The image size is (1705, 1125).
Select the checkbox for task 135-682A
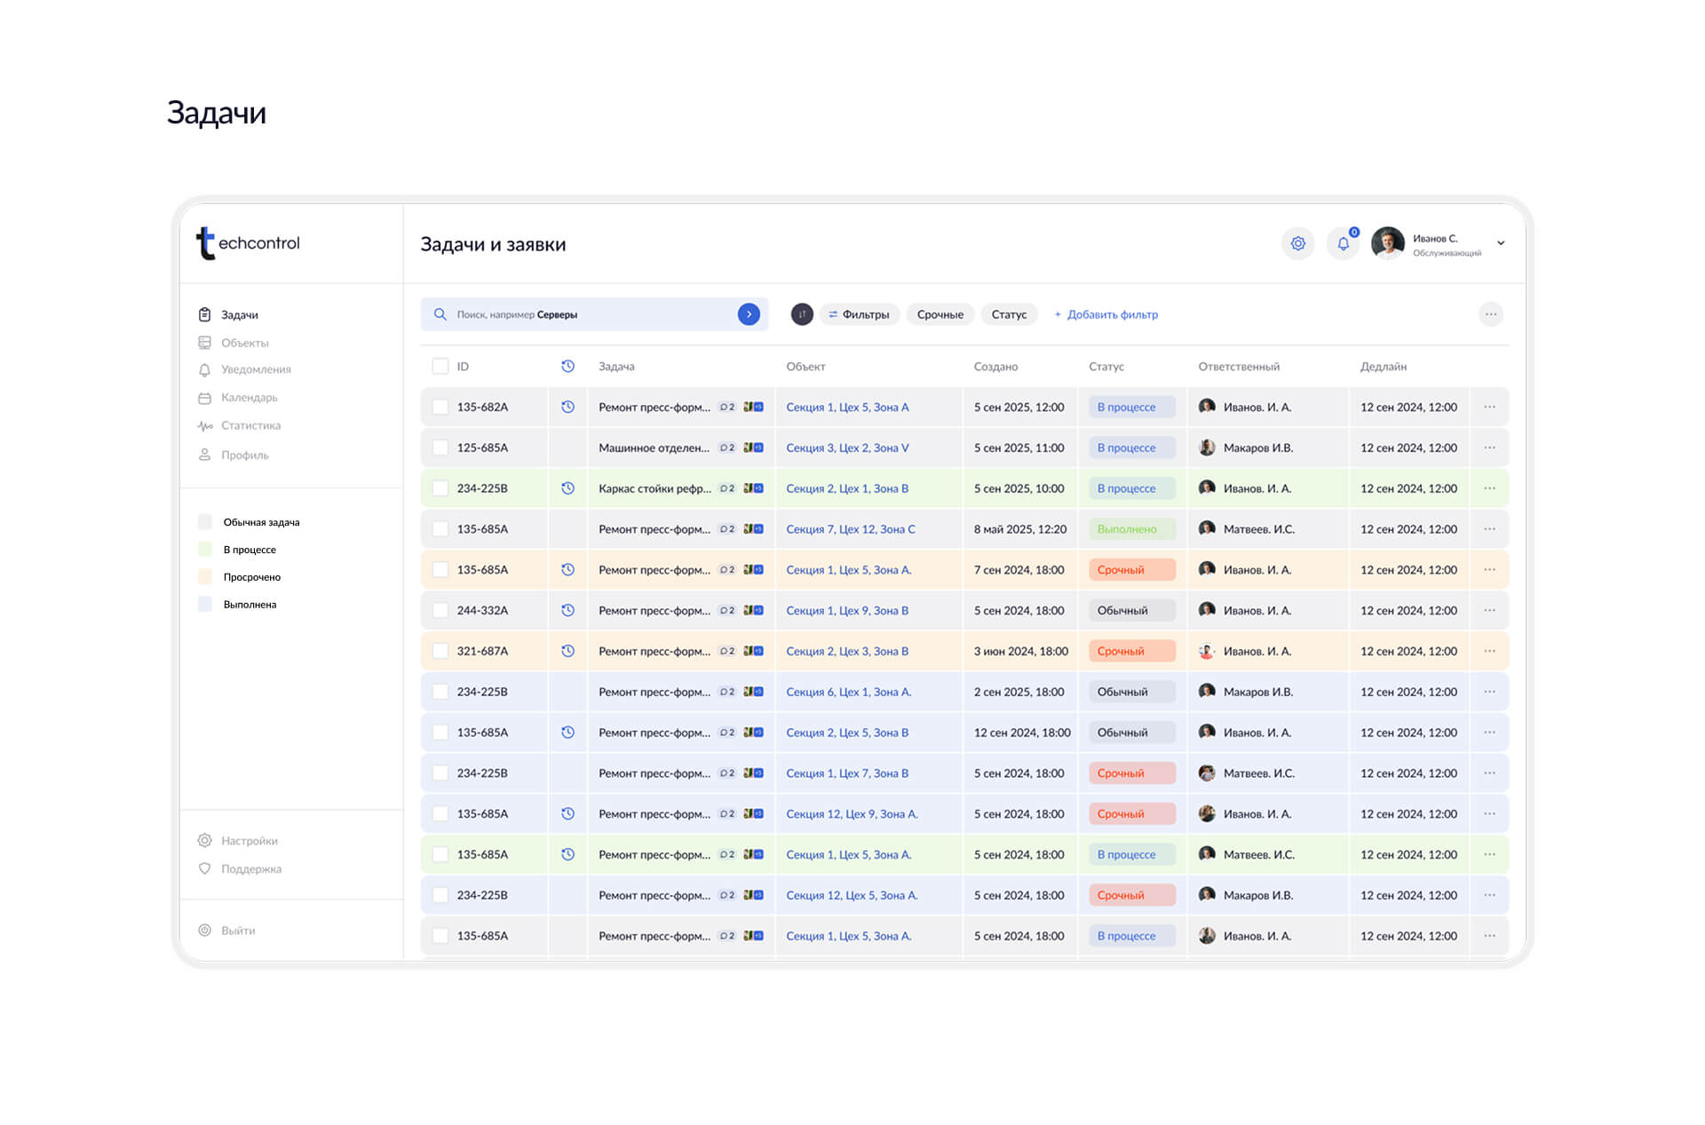[440, 408]
